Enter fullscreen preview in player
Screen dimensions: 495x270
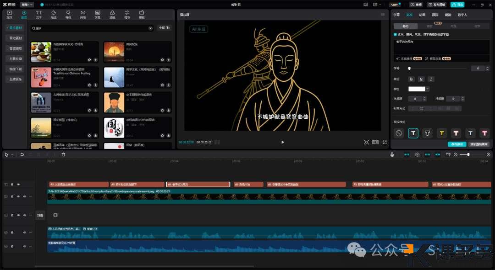click(385, 142)
